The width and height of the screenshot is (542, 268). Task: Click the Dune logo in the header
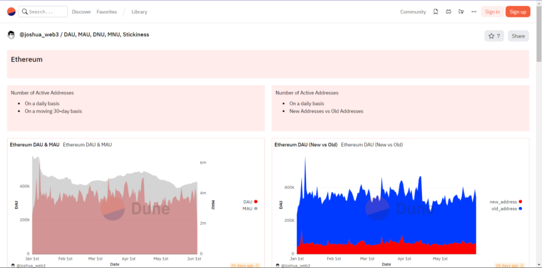[x=11, y=12]
